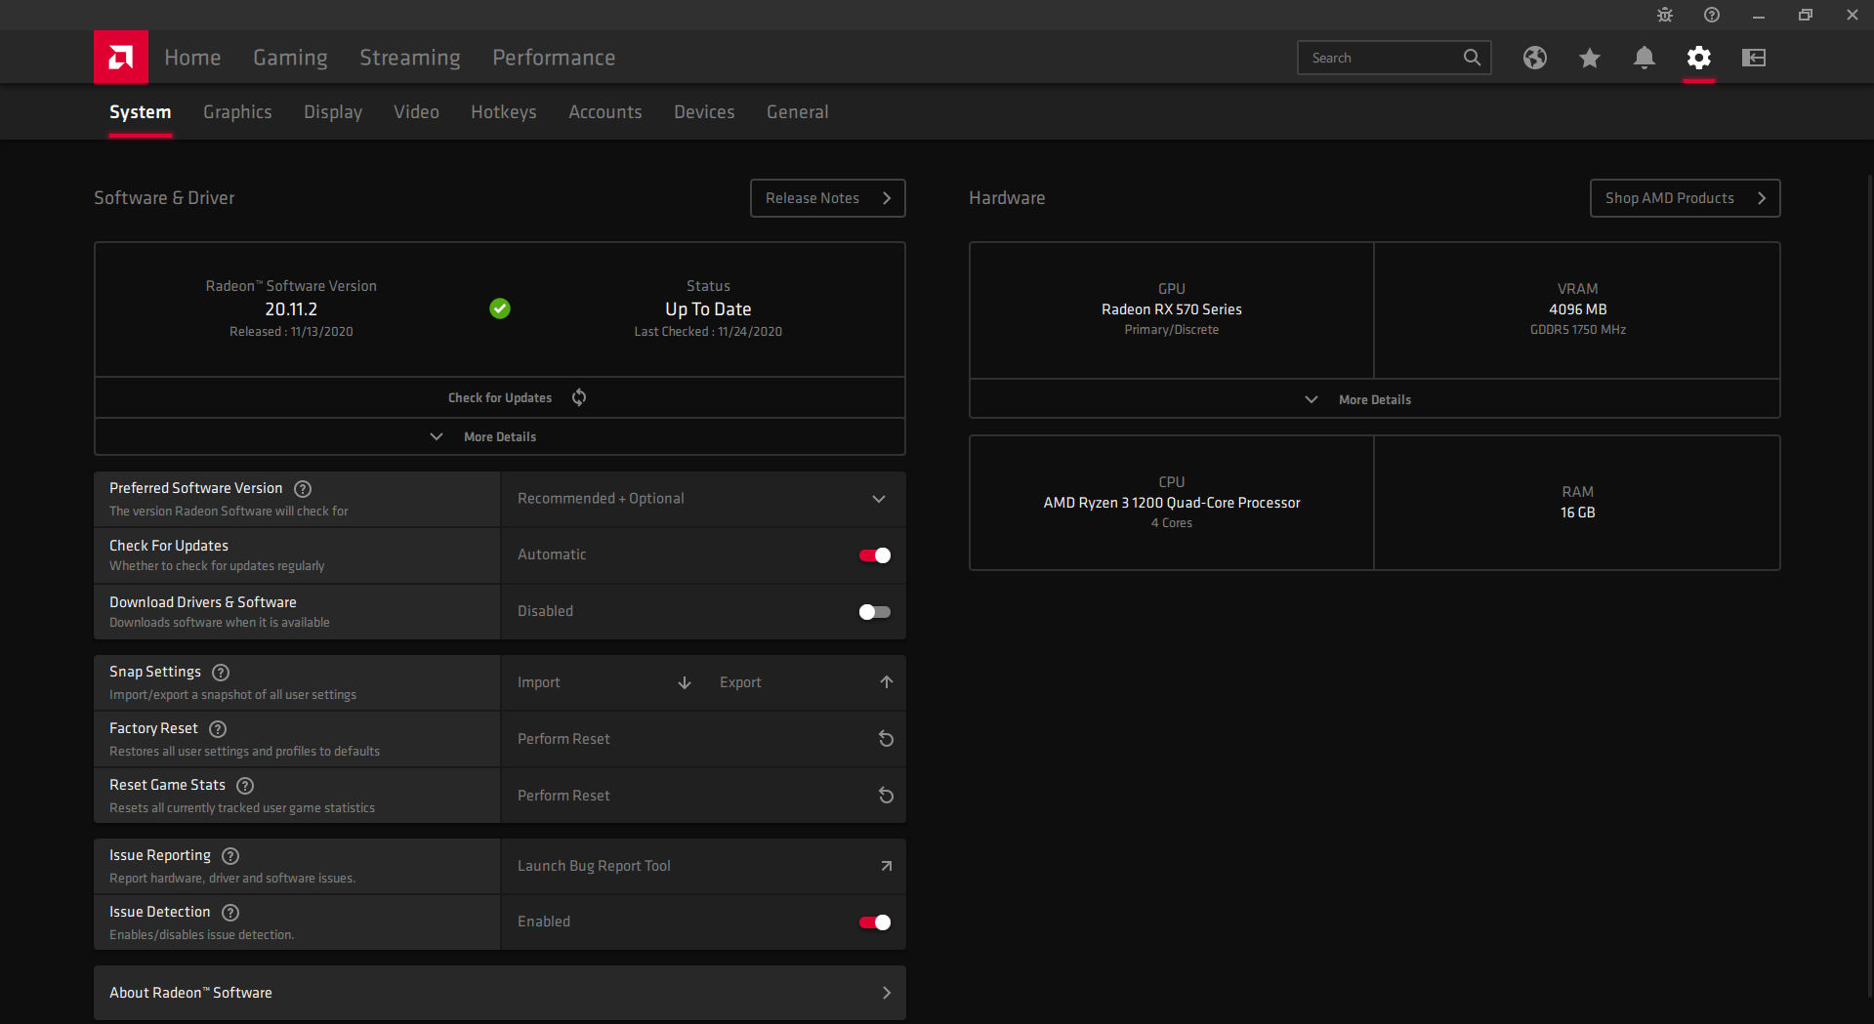This screenshot has width=1874, height=1024.
Task: Toggle automatic Check For Updates switch
Action: coord(875,555)
